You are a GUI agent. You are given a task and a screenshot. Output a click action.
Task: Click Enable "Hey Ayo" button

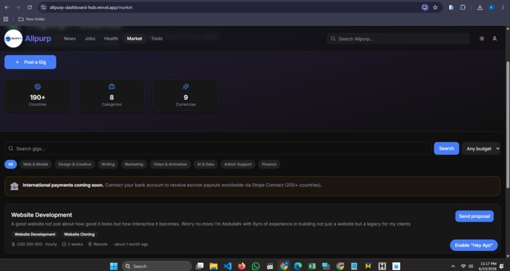[x=473, y=245]
